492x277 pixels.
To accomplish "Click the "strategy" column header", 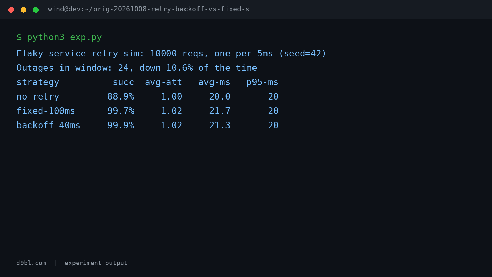I will point(38,82).
